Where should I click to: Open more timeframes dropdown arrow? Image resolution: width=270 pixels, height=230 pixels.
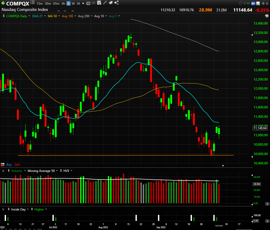(x=83, y=4)
